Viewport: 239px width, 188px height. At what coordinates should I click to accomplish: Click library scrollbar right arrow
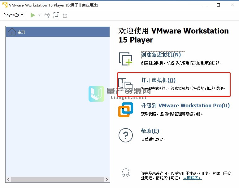click(x=107, y=179)
